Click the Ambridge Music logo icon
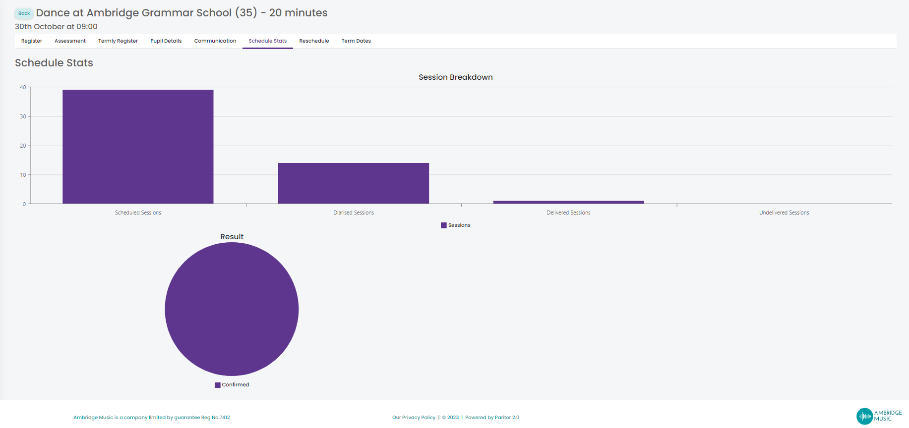The width and height of the screenshot is (909, 428). [864, 416]
